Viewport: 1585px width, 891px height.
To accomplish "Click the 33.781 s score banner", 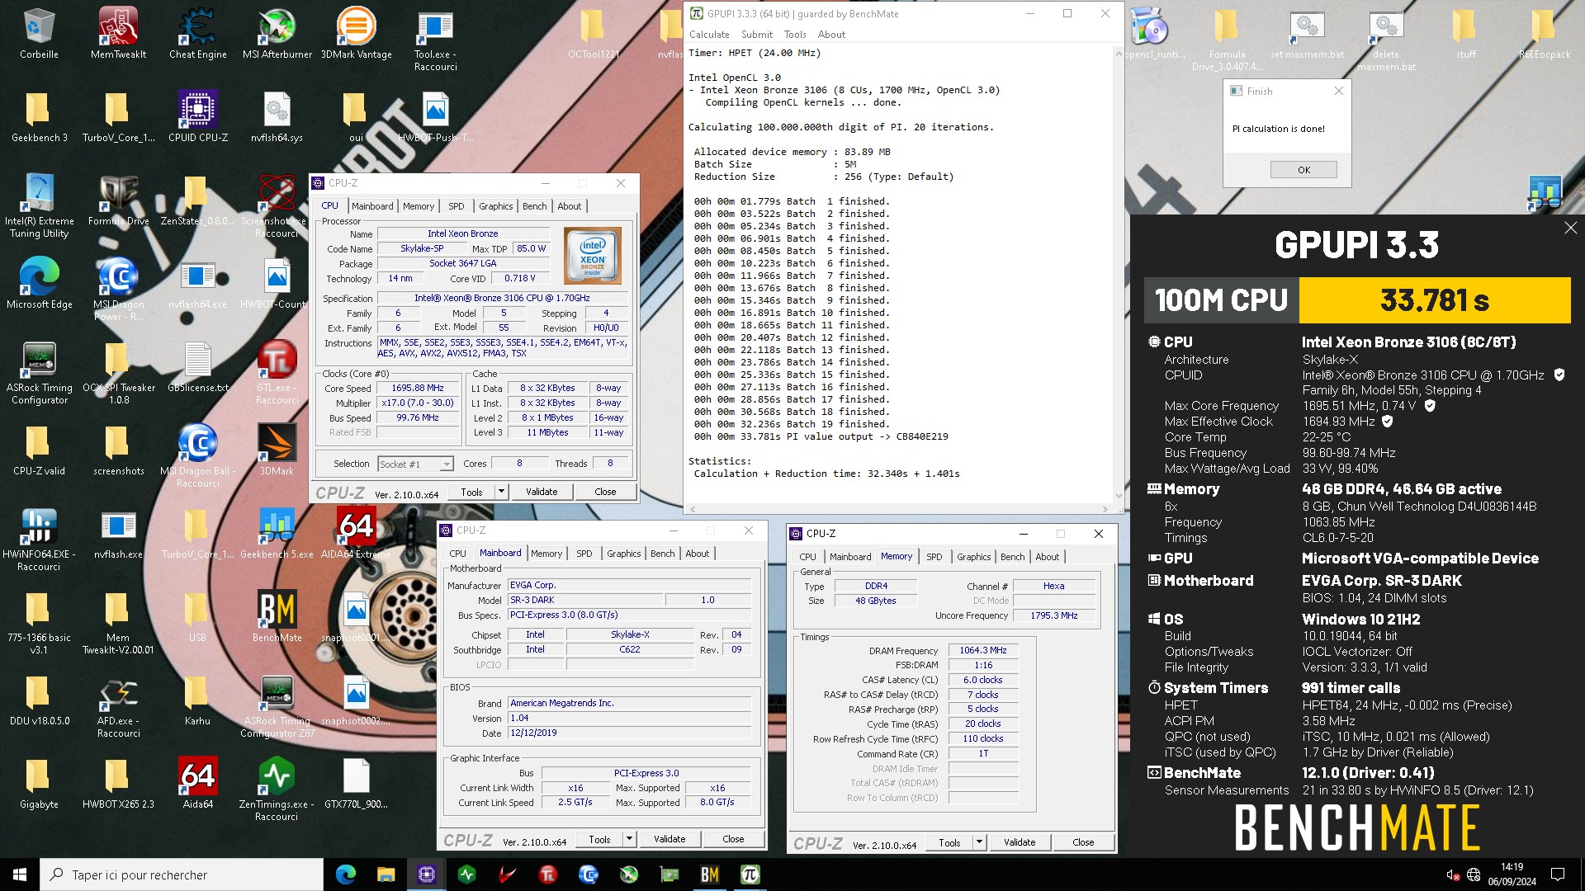I will coord(1435,300).
